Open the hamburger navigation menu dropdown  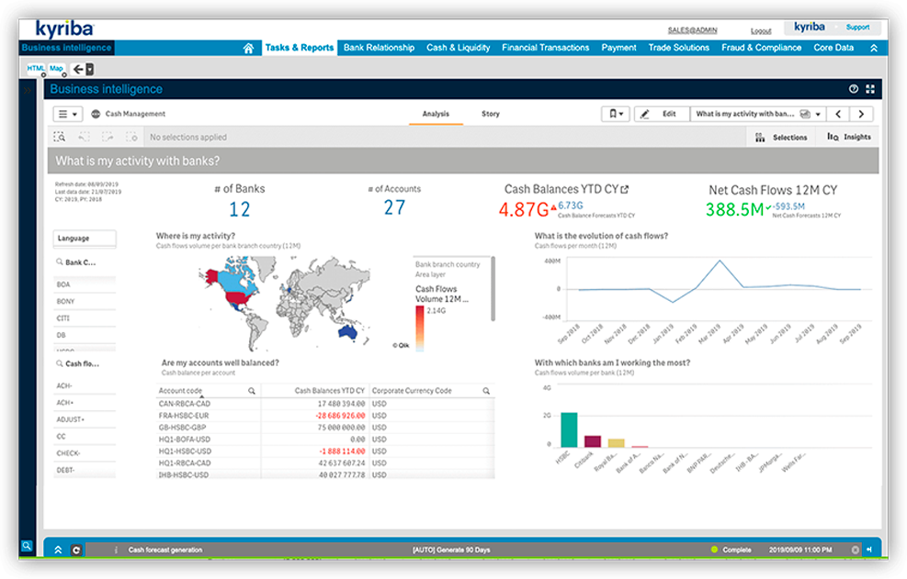68,114
